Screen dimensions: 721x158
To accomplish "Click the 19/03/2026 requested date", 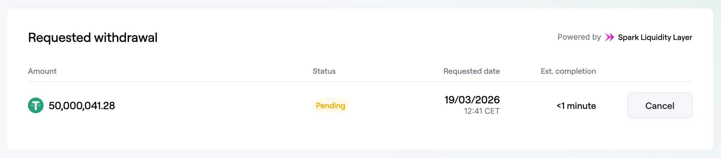I will [472, 100].
